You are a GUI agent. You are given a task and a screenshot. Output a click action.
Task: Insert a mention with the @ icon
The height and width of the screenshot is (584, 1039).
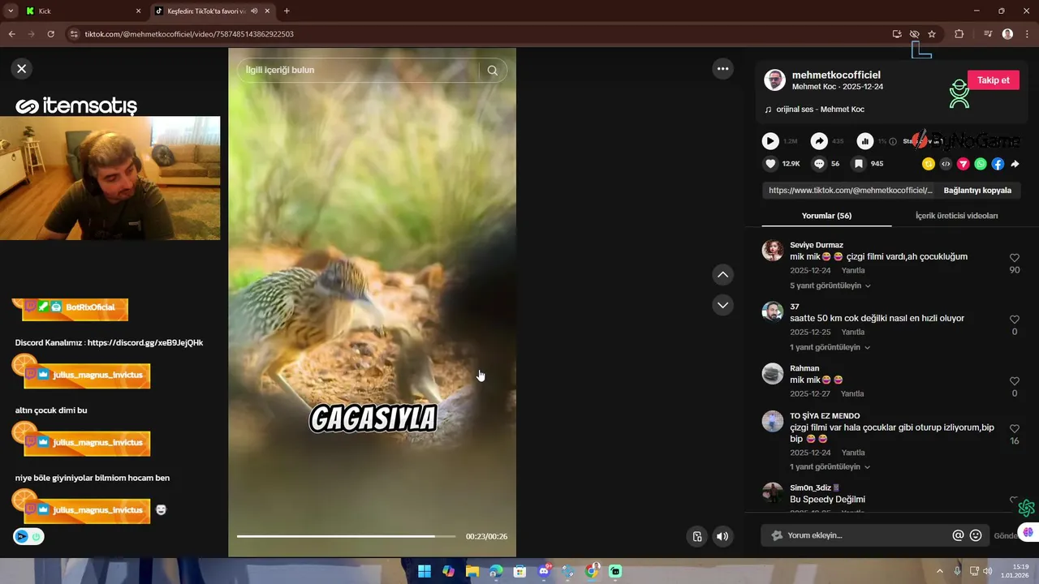coord(958,535)
